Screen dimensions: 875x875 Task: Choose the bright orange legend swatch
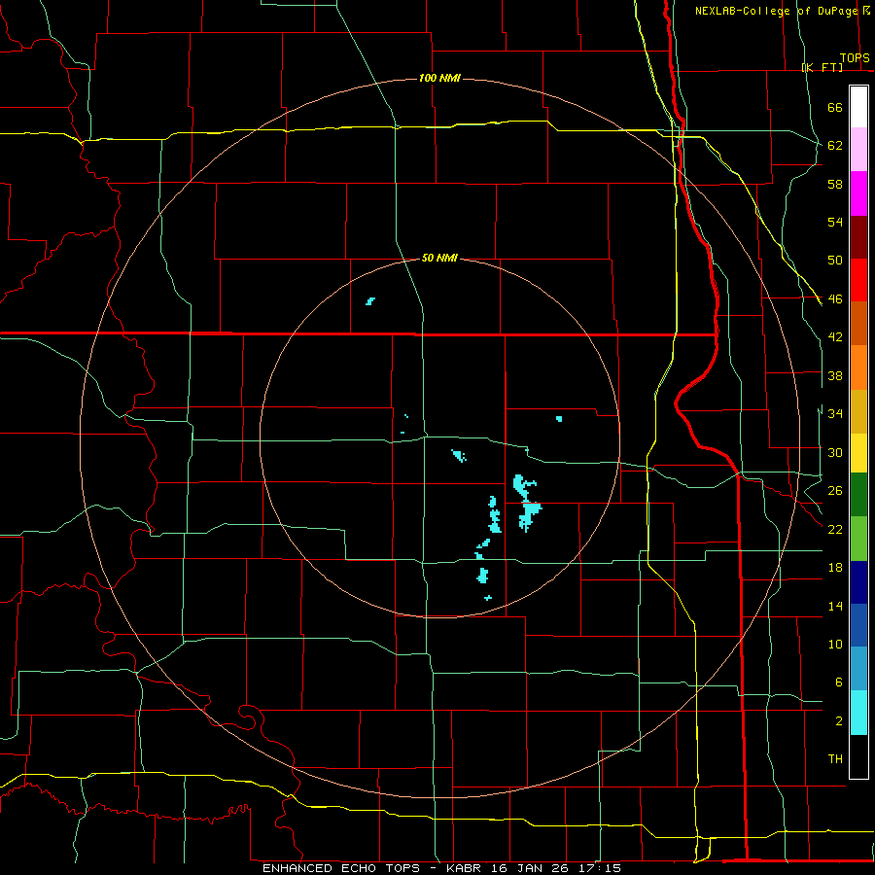coord(858,367)
